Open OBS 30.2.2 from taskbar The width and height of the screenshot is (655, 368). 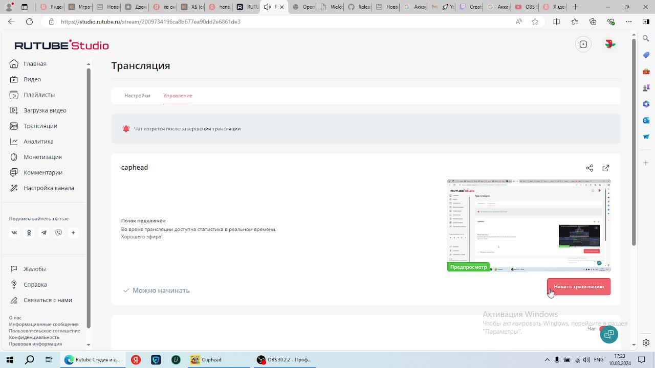coord(285,360)
